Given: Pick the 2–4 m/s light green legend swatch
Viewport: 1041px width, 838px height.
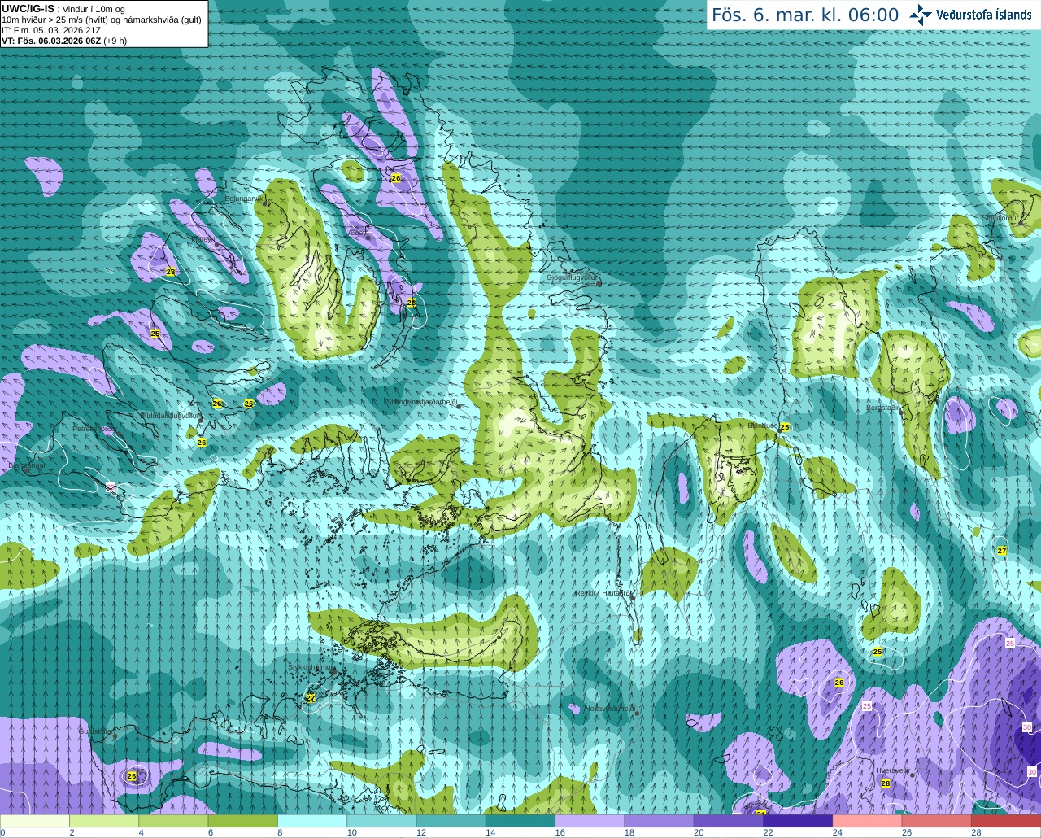Looking at the screenshot, I should (104, 821).
